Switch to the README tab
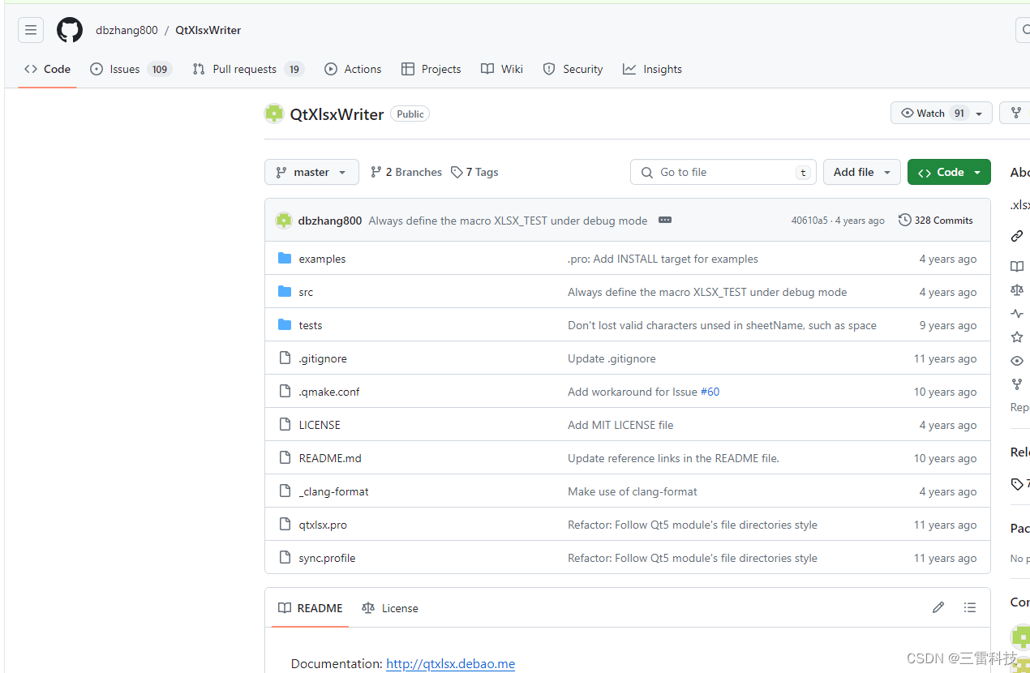Viewport: 1030px width, 673px height. pyautogui.click(x=311, y=608)
